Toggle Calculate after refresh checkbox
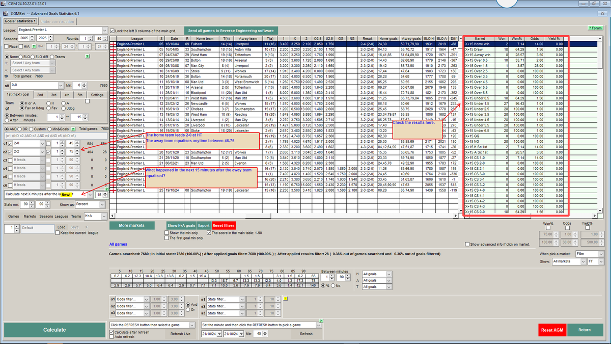Screen dimensions: 611x344 pyautogui.click(x=112, y=332)
